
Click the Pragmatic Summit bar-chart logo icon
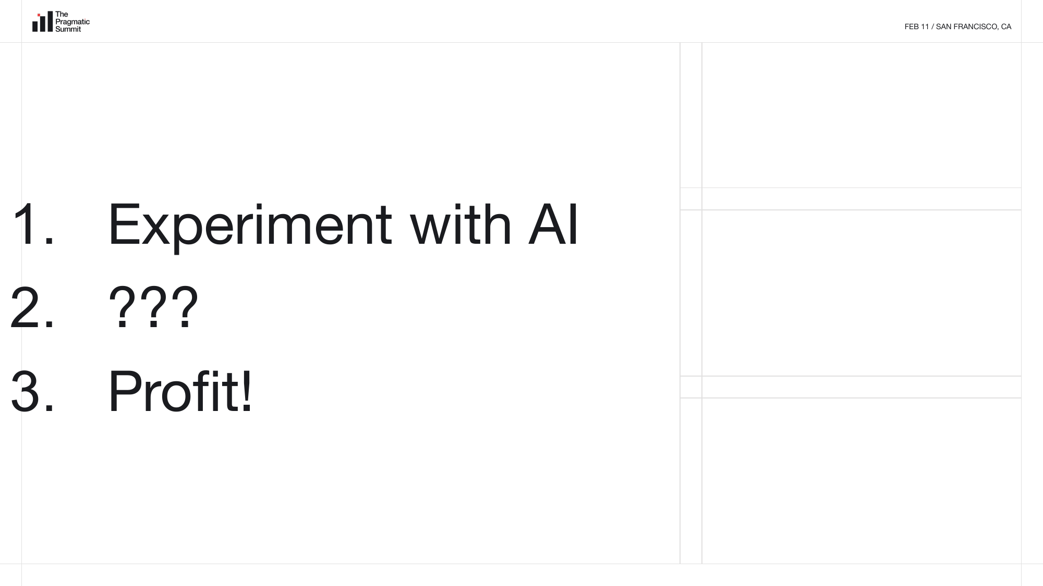(x=42, y=22)
